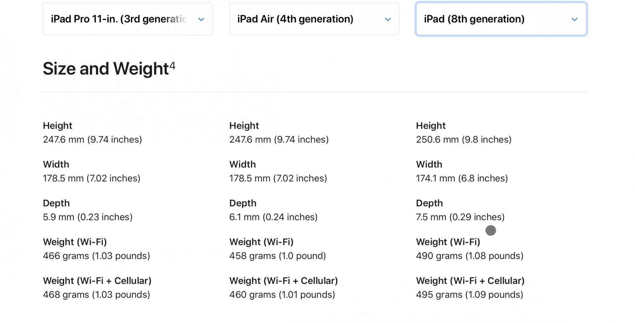Click the chevron arrow in iPad 8th generation selector
Viewport: 635px width, 323px height.
(x=574, y=19)
